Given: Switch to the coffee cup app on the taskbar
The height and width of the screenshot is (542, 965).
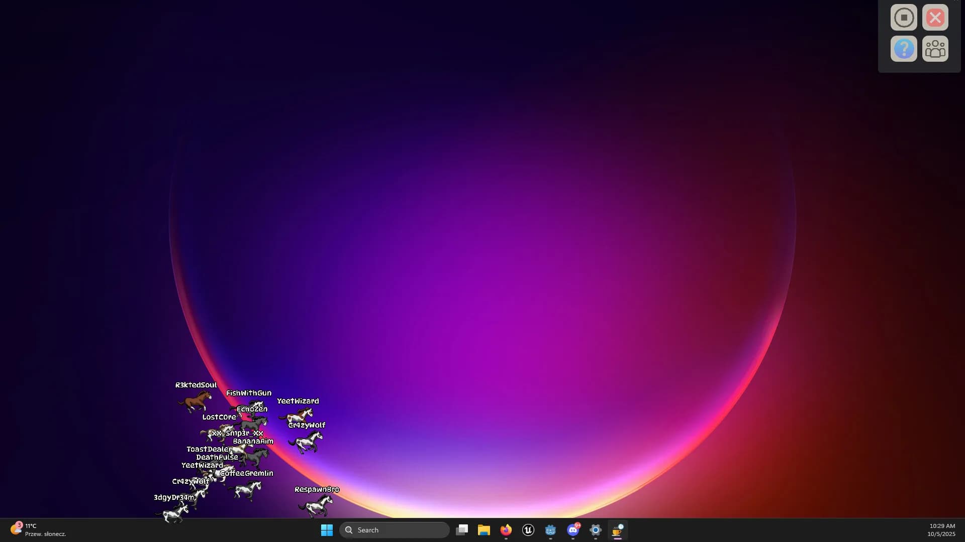Looking at the screenshot, I should [618, 530].
